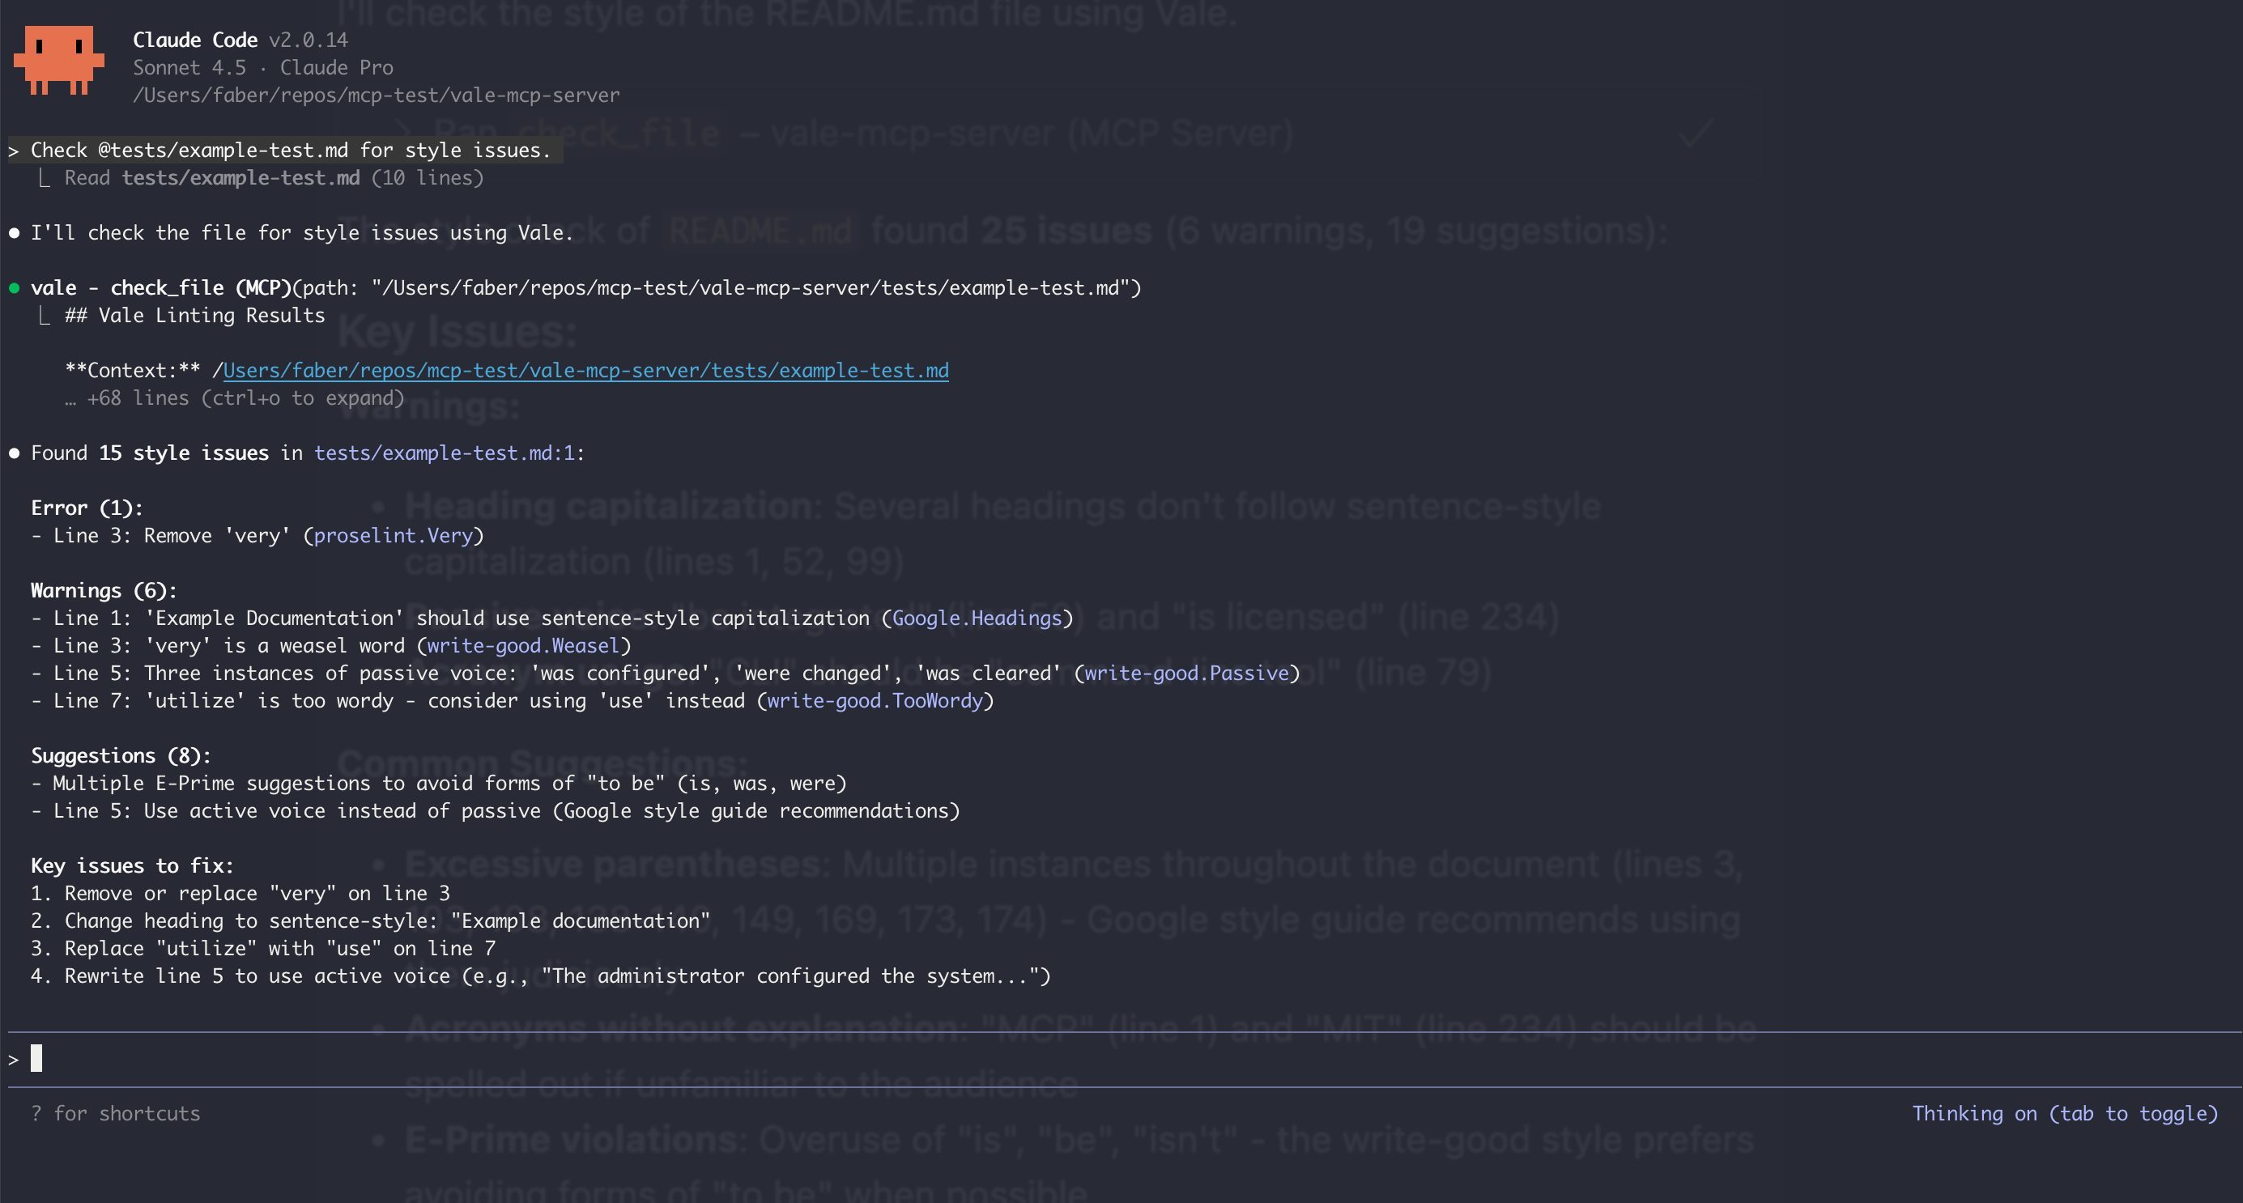Click the '>' marker beside the user prompt
2243x1203 pixels.
12,149
